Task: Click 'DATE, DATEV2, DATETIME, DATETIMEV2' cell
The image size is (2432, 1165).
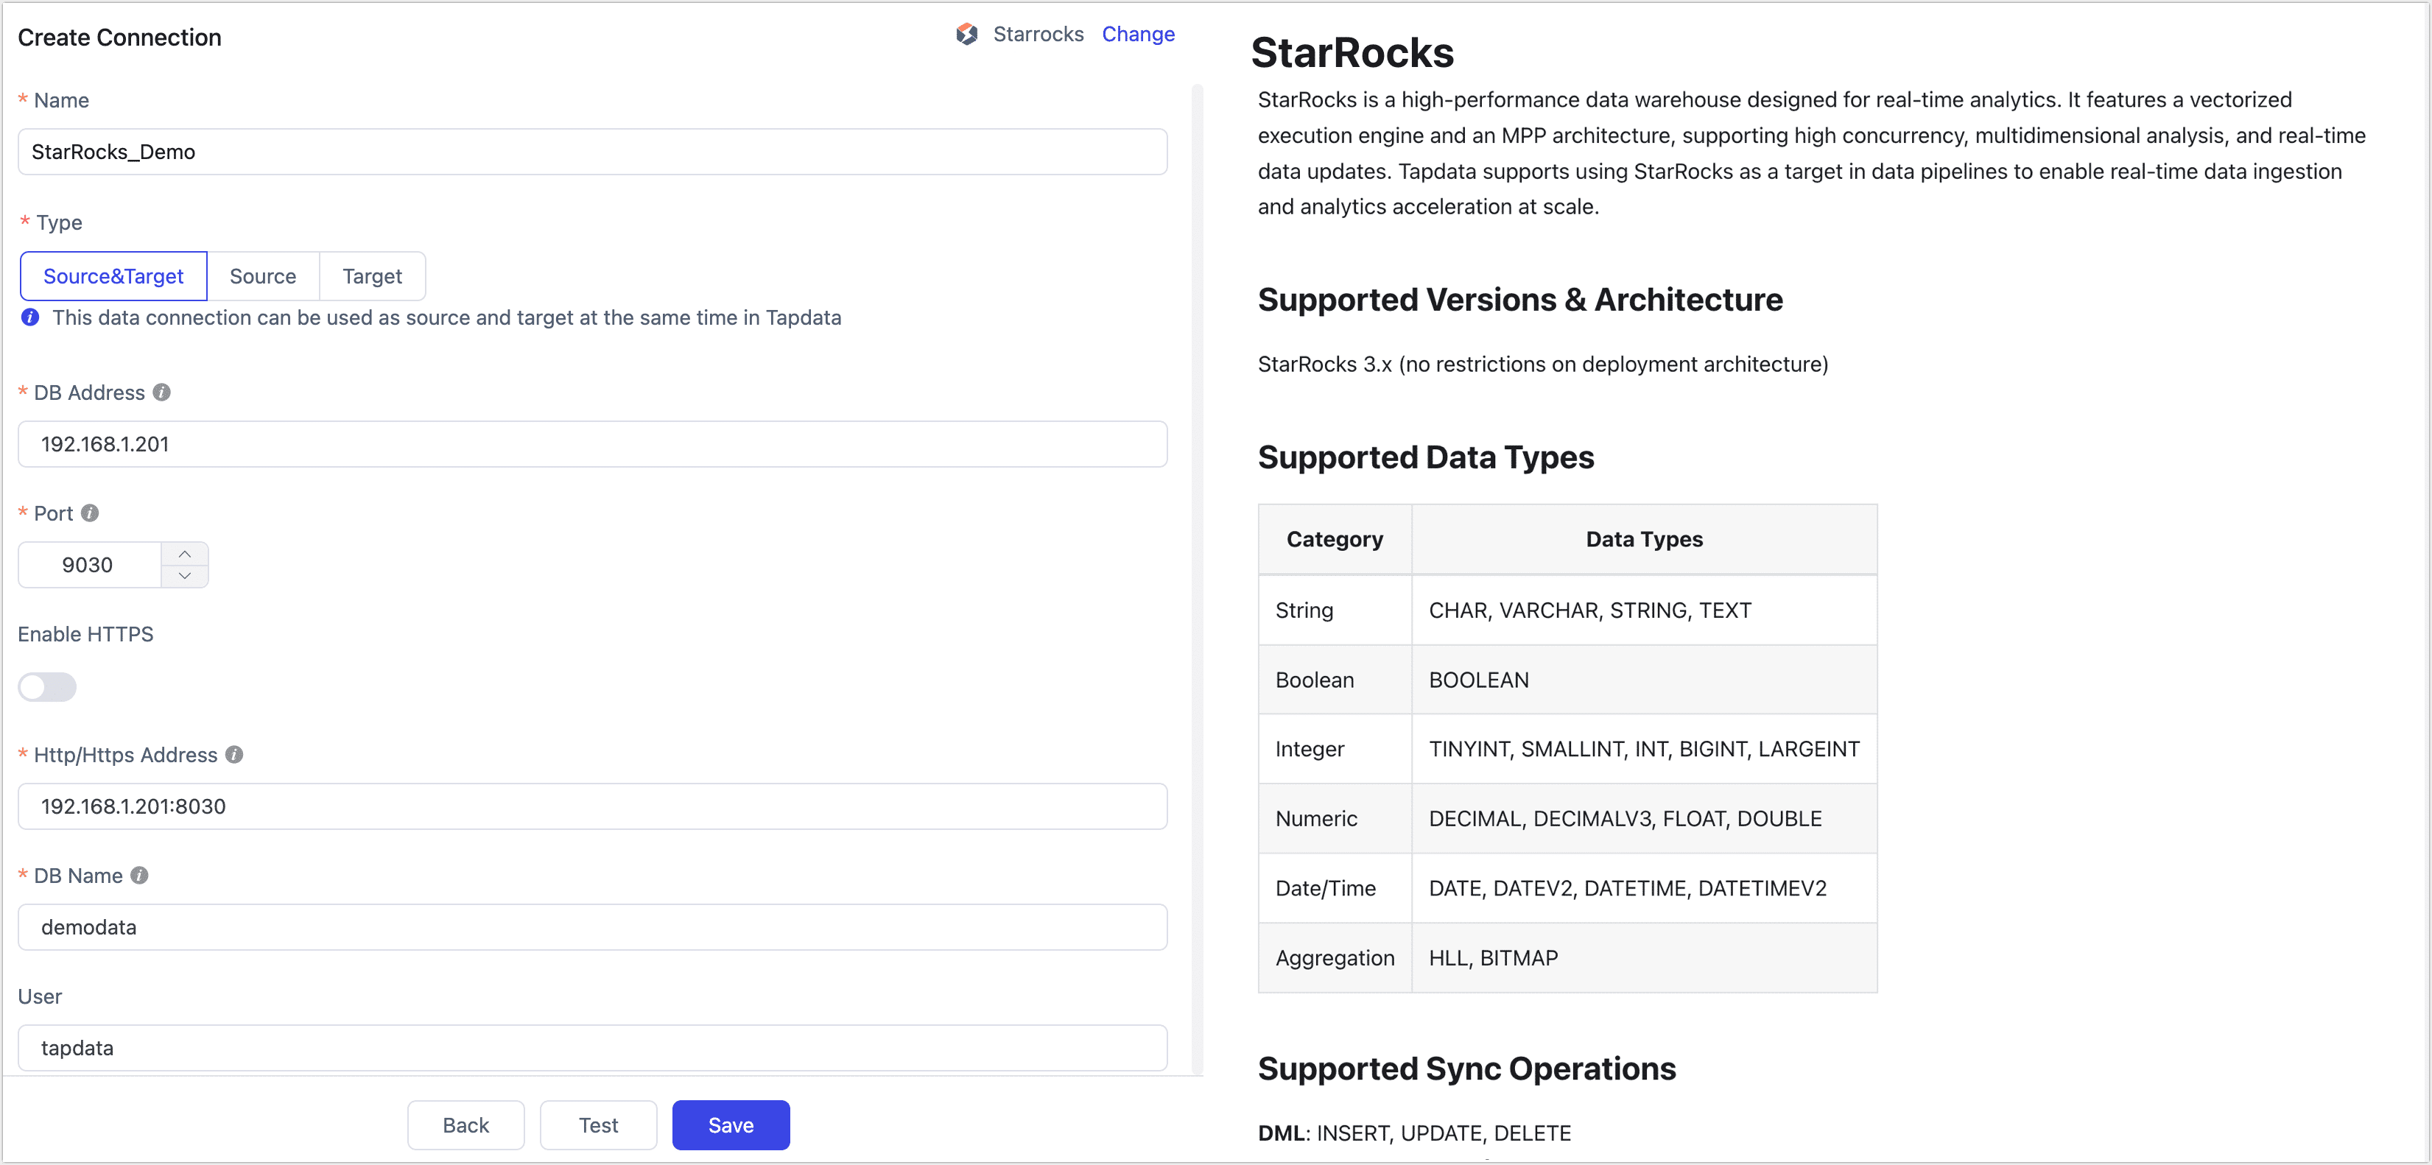Action: click(1644, 888)
